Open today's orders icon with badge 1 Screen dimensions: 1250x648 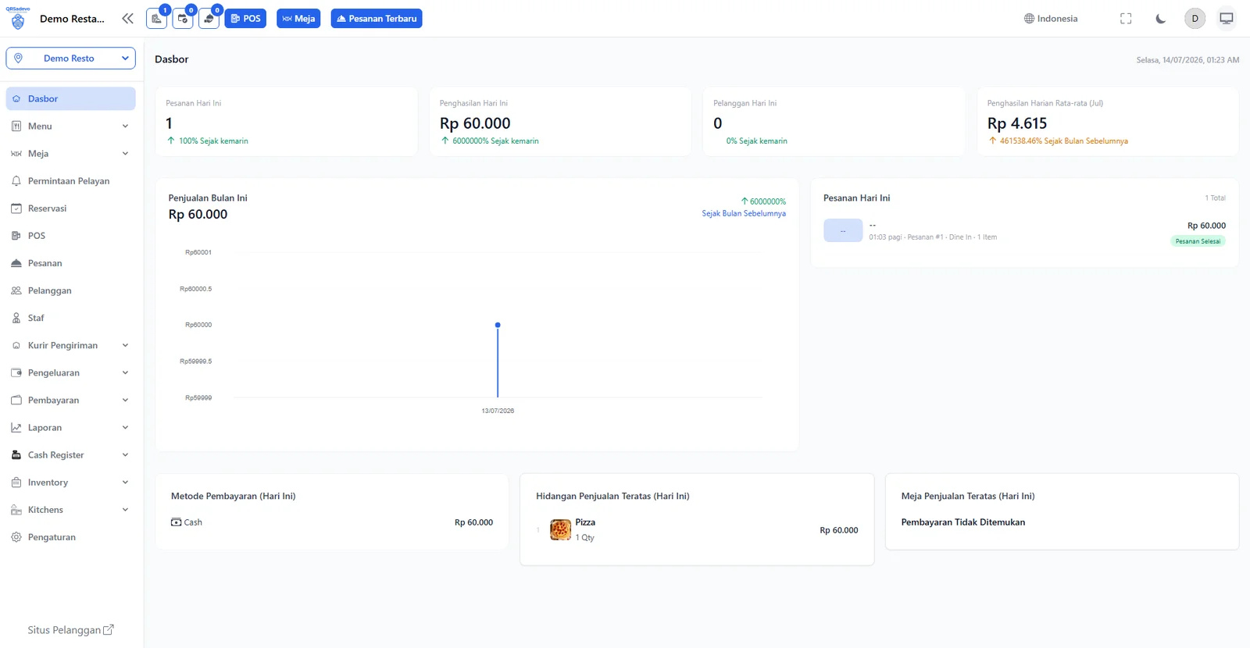(x=157, y=18)
